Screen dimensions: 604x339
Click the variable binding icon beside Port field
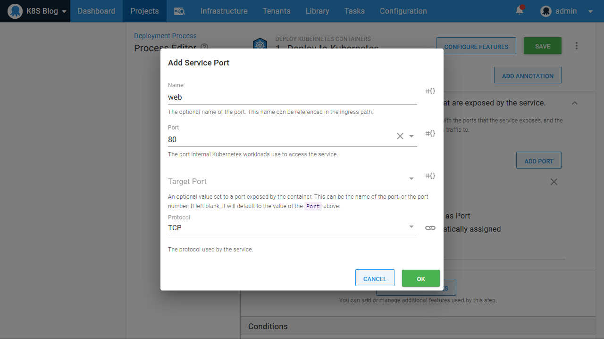tap(430, 134)
